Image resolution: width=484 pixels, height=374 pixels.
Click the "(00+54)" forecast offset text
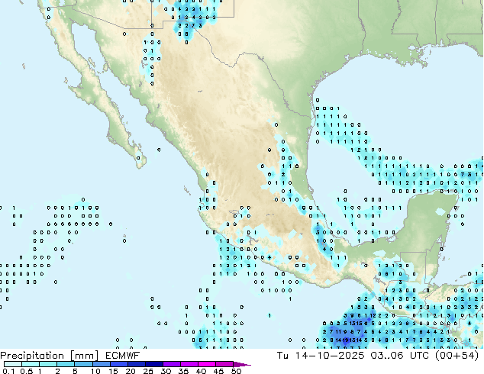click(457, 356)
